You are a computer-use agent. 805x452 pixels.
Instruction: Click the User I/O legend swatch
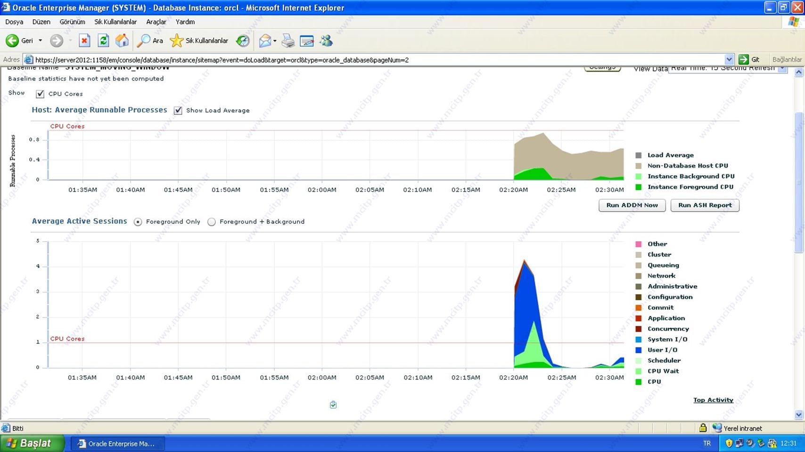pyautogui.click(x=638, y=350)
